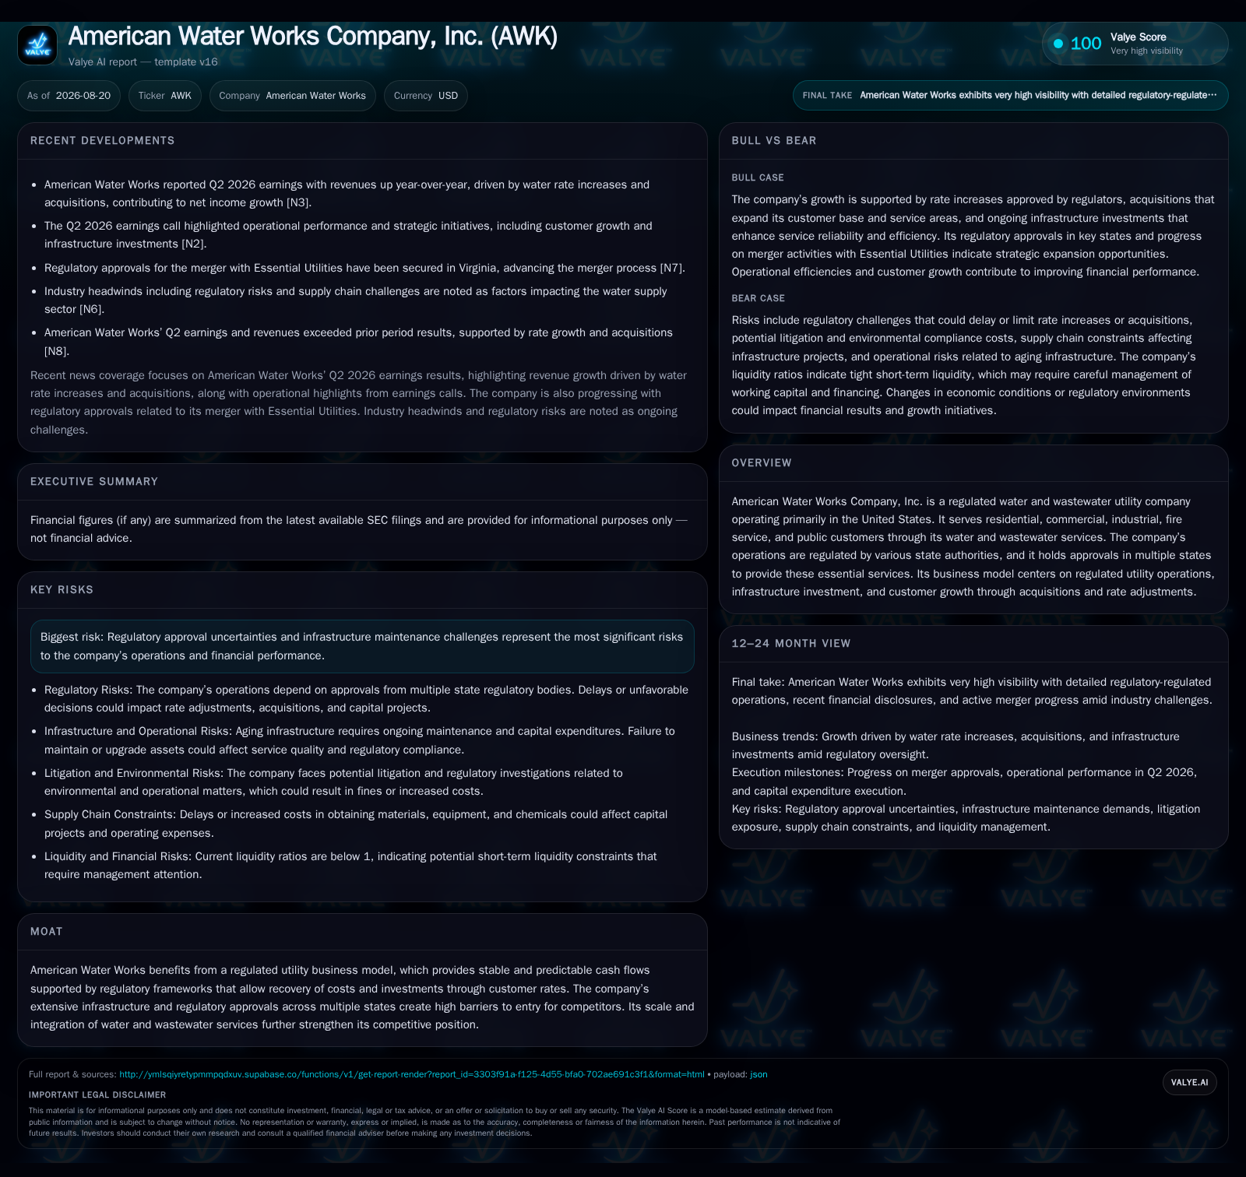Click the Valye Score 100 badge
1246x1177 pixels.
click(1135, 44)
